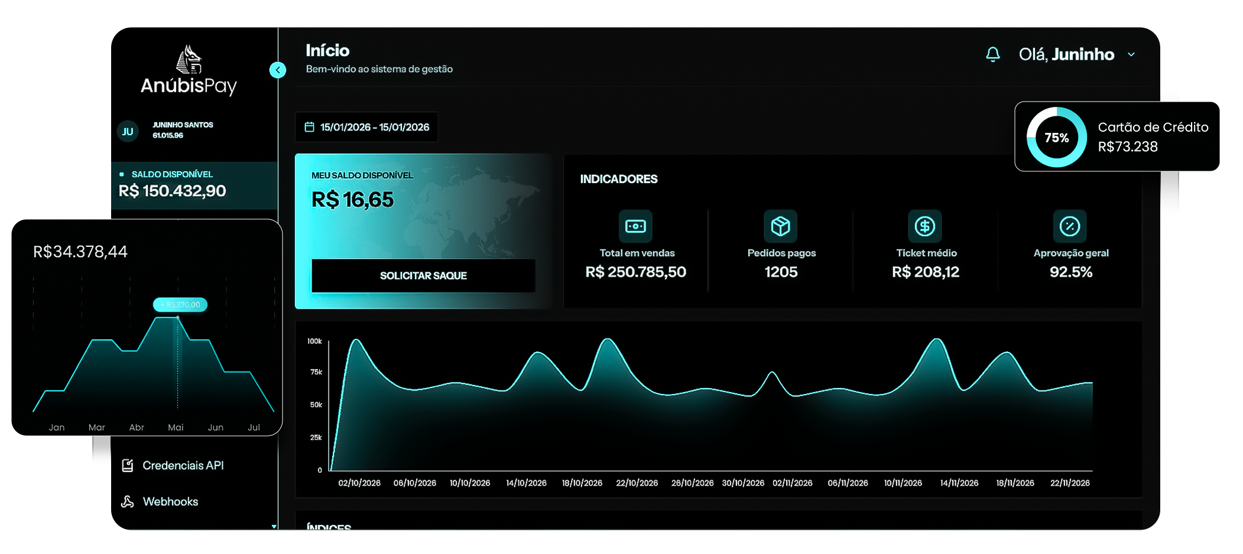Click the AnúbisPay logo
The width and height of the screenshot is (1243, 554).
[x=189, y=71]
